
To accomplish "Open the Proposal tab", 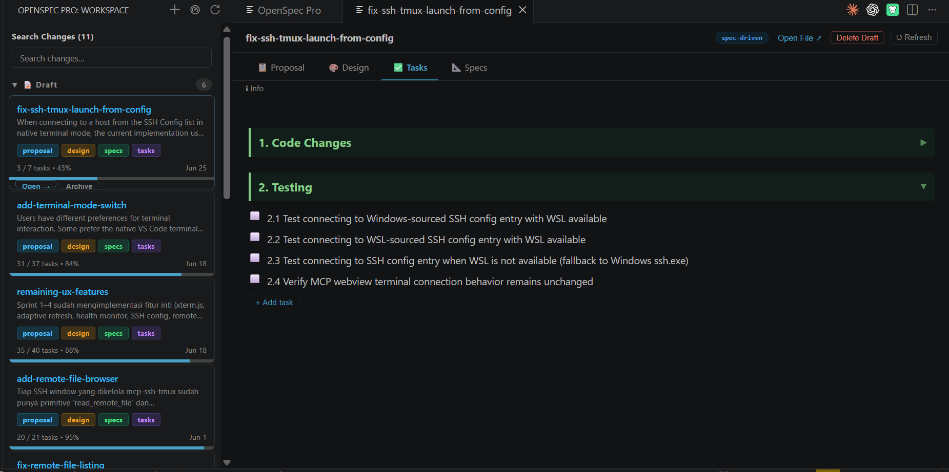I will 281,68.
